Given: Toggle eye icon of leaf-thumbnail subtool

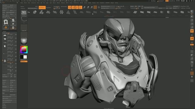Looking at the screenshot, I should coord(16,45).
